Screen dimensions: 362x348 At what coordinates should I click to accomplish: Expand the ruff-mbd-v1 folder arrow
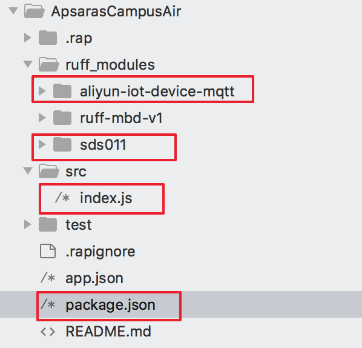[x=42, y=118]
